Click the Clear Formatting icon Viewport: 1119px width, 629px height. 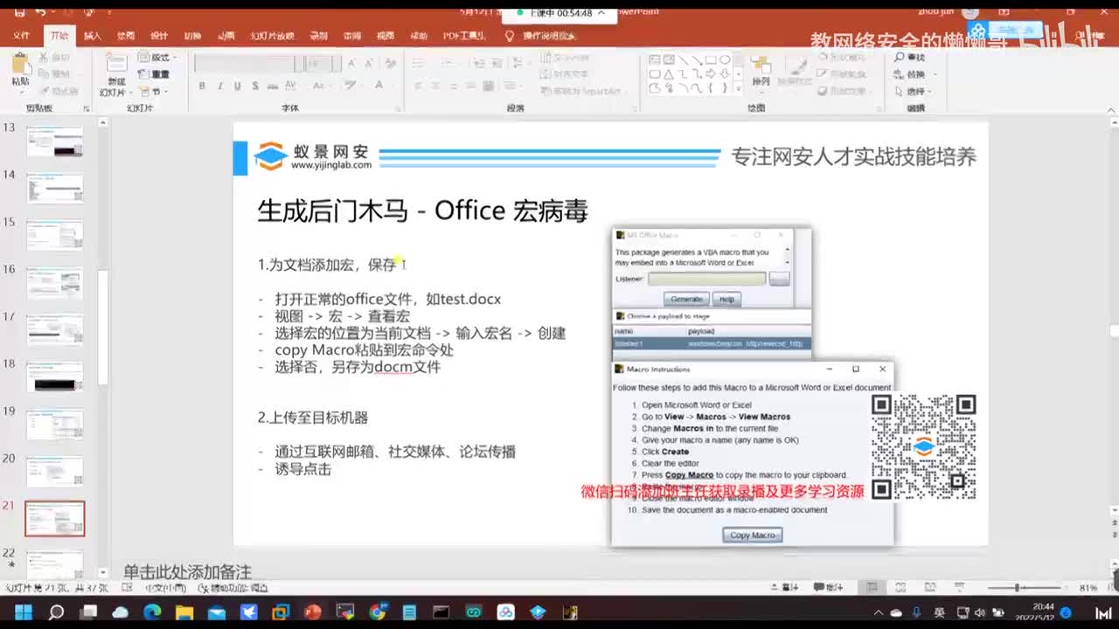(x=390, y=64)
